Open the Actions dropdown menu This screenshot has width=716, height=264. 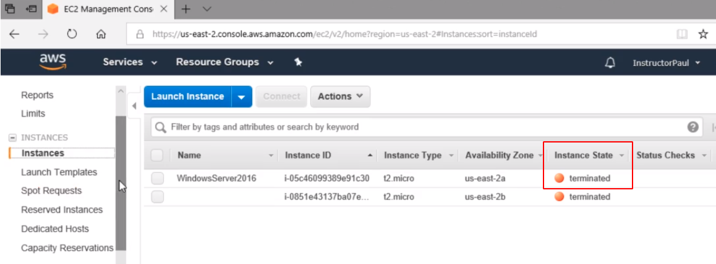[x=340, y=96]
